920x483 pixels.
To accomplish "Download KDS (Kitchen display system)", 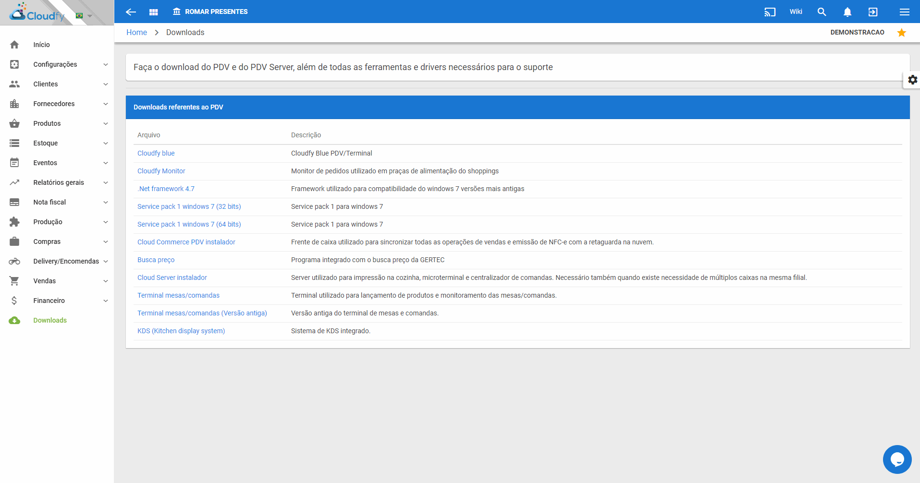I will tap(181, 331).
